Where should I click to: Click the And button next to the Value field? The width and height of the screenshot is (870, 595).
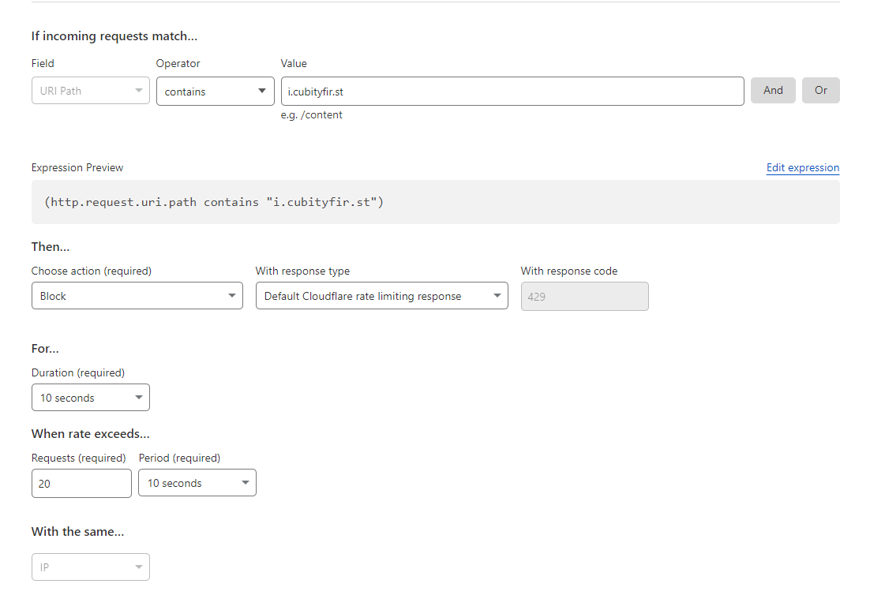[772, 90]
